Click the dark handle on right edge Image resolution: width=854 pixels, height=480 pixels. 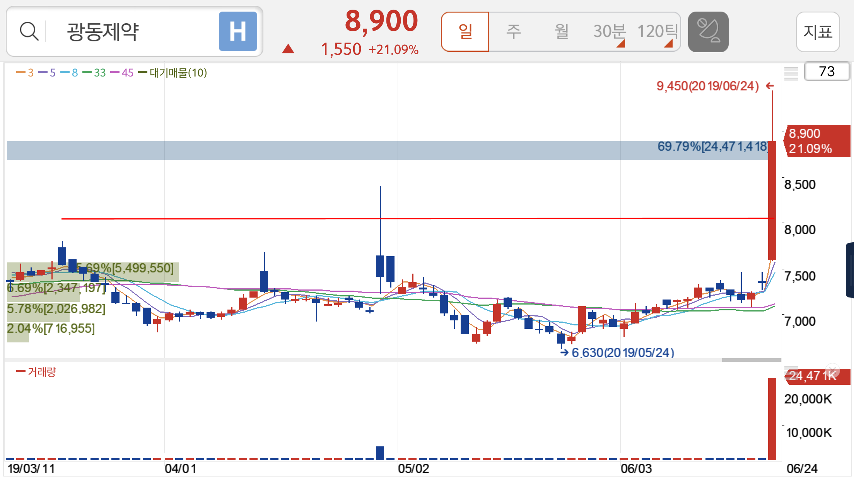(850, 270)
